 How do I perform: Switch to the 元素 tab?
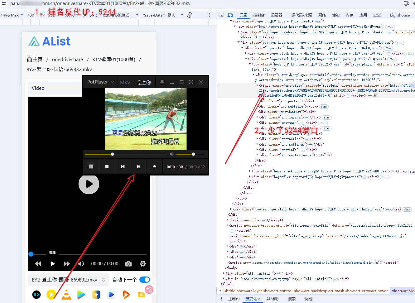244,15
